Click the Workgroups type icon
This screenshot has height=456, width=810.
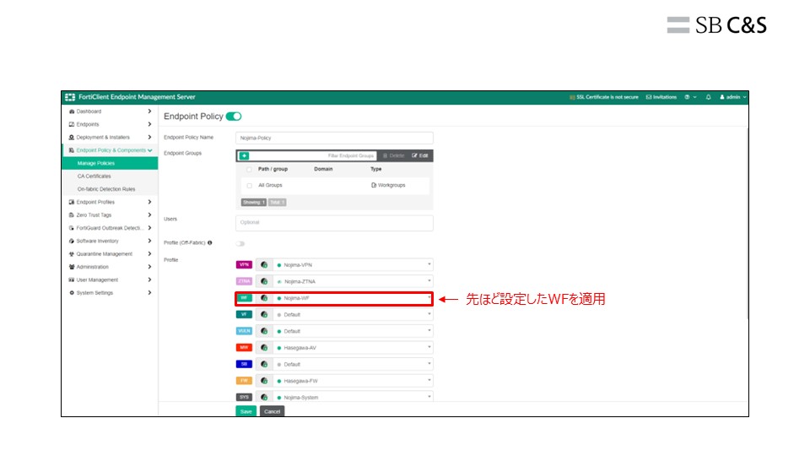(374, 185)
